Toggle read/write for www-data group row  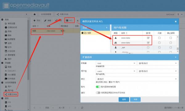tap(148, 43)
